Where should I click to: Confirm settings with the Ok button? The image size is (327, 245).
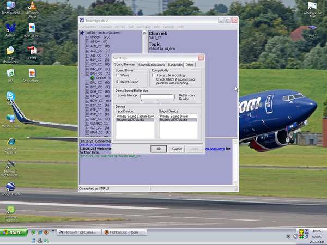(x=159, y=149)
